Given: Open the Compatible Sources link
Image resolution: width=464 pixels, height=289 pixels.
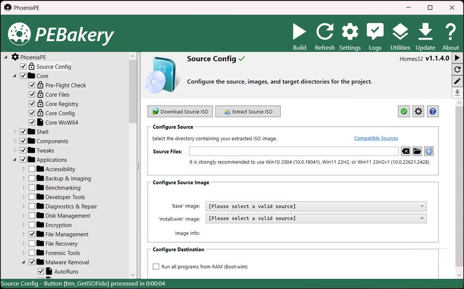Looking at the screenshot, I should pos(376,138).
